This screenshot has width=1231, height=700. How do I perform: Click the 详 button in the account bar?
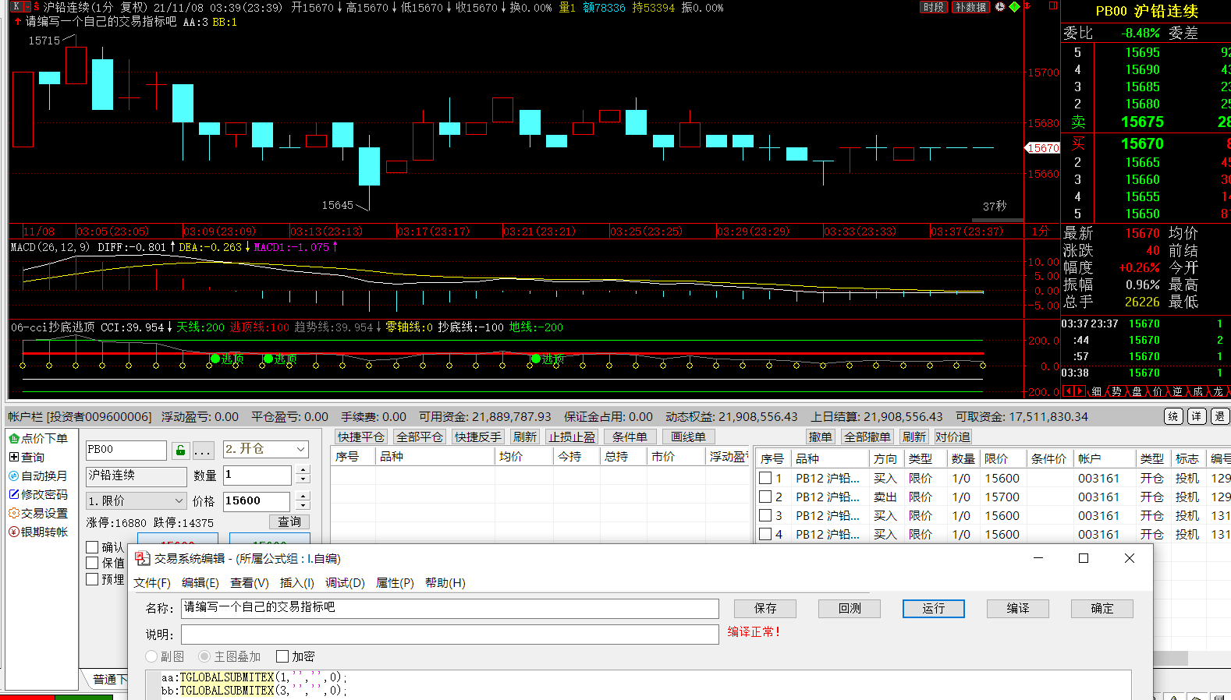(x=1197, y=417)
